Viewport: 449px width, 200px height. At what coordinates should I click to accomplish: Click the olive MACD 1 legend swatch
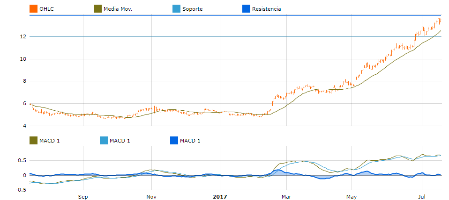click(x=33, y=141)
